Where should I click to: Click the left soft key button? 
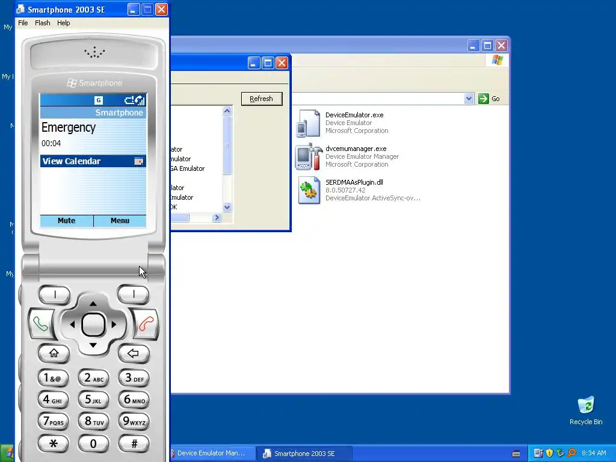point(55,294)
